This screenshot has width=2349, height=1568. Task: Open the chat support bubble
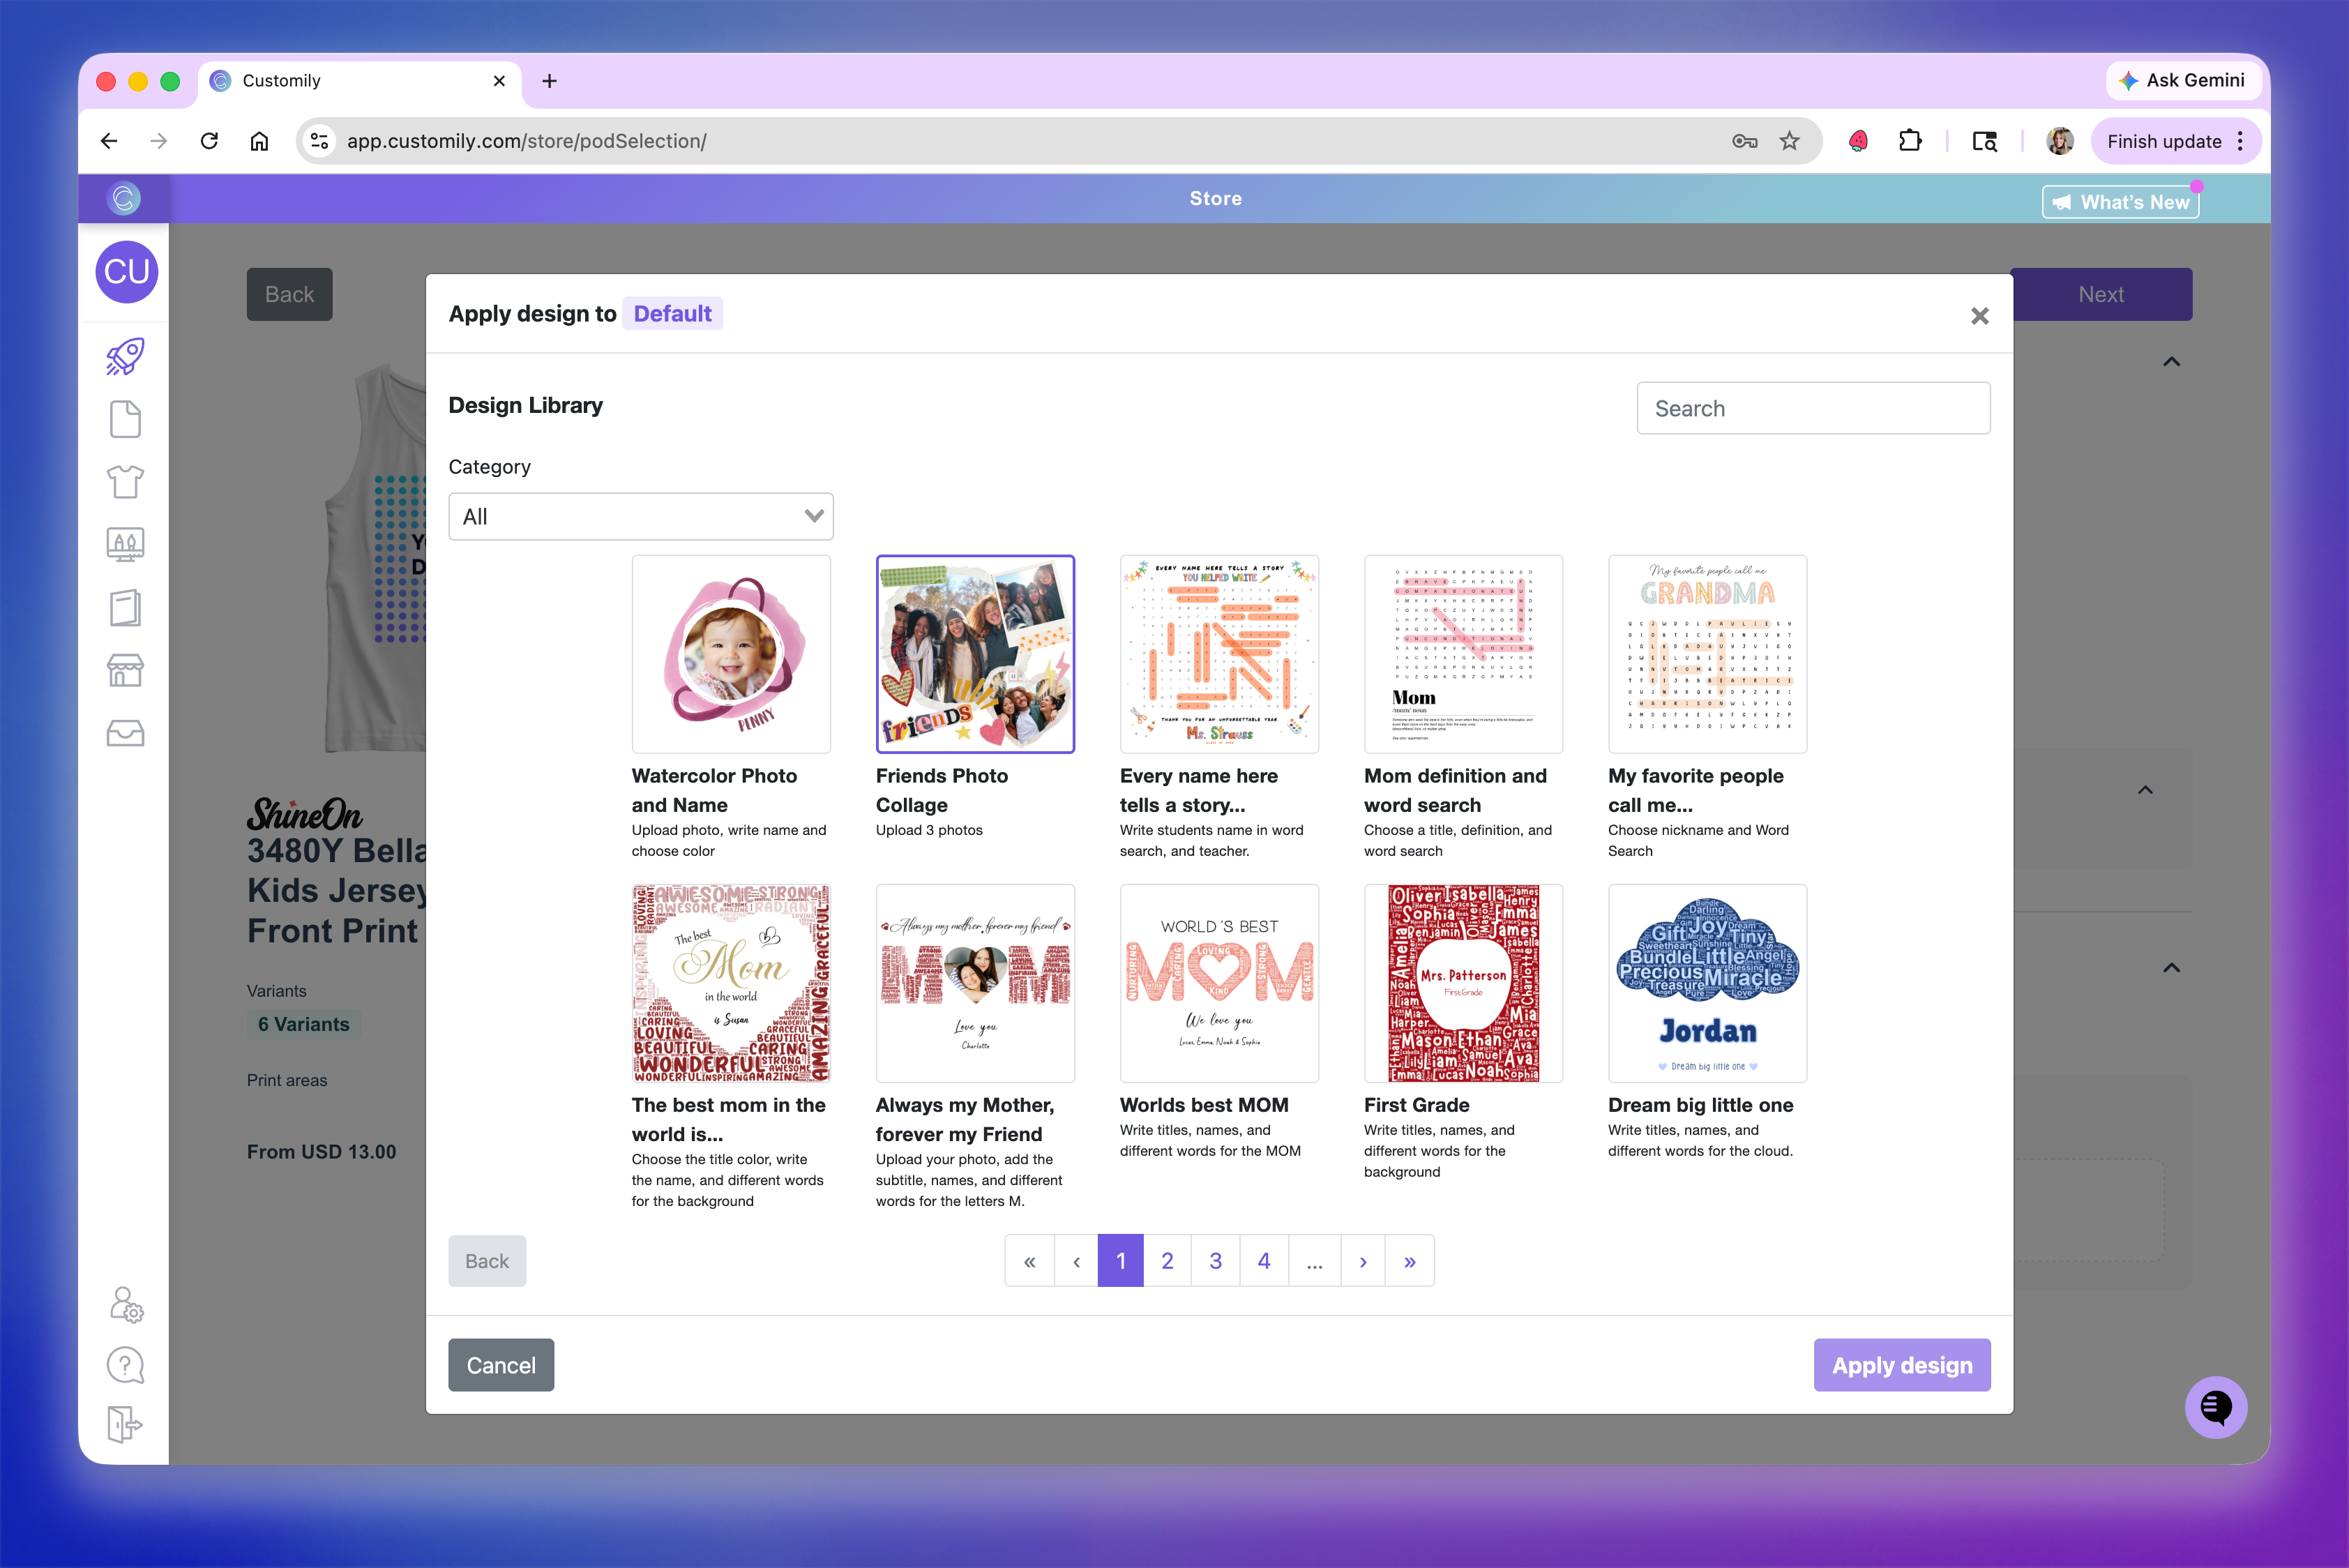pyautogui.click(x=2215, y=1408)
